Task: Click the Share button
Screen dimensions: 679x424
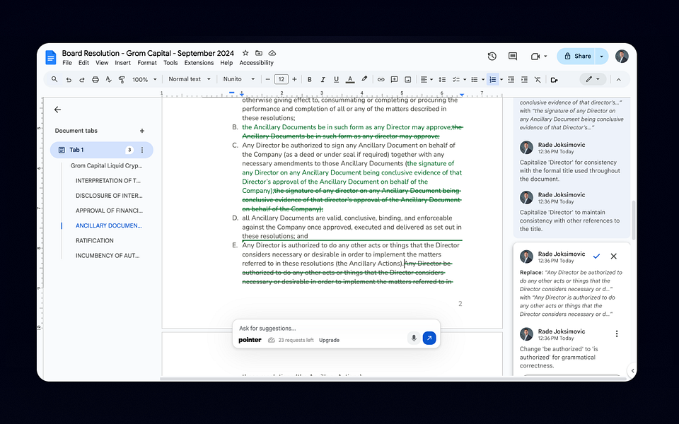Action: [x=580, y=56]
